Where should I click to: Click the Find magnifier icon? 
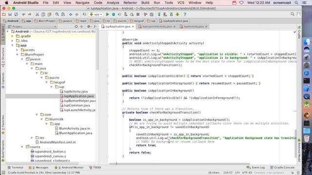tap(57, 14)
